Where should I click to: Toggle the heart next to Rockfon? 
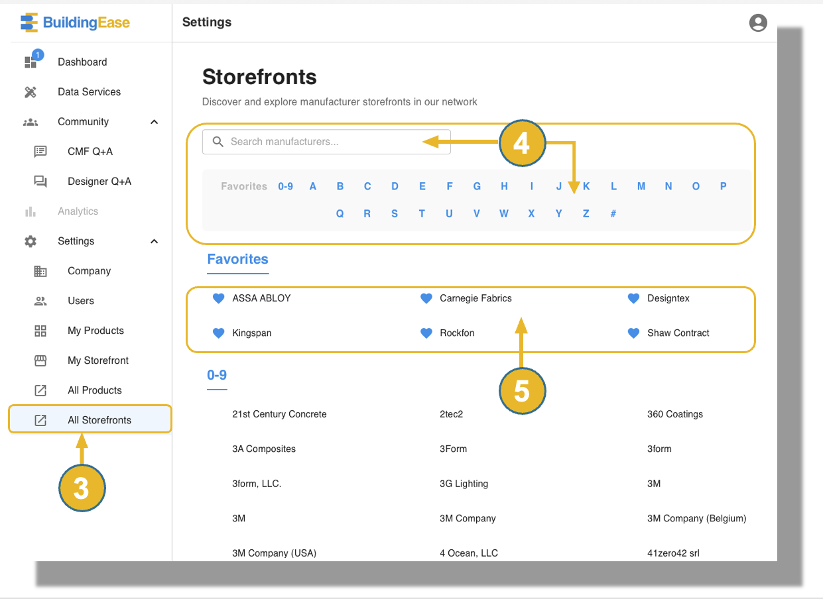[x=426, y=333]
